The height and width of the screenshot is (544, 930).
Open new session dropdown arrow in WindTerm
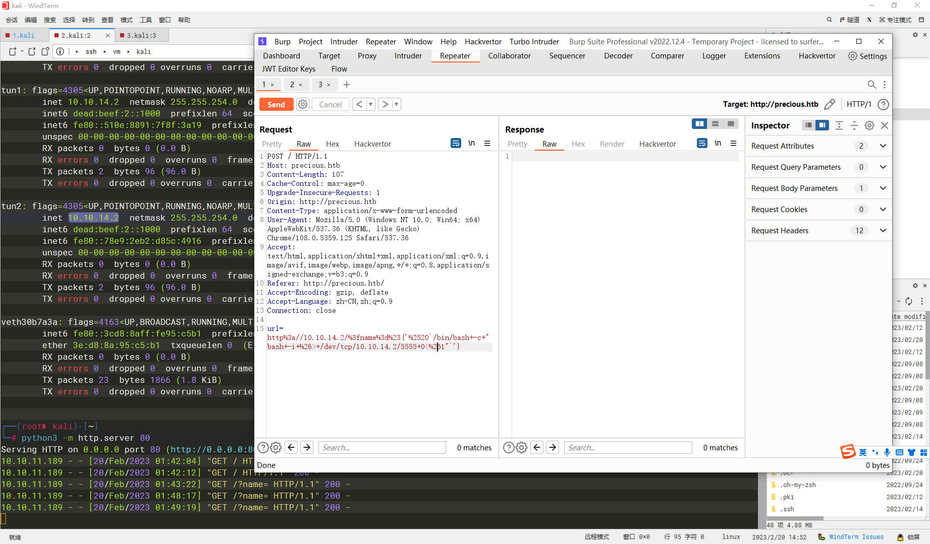22,51
